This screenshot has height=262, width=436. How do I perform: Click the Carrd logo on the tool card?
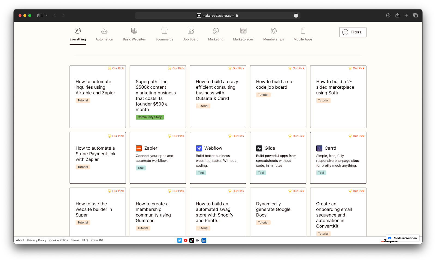pyautogui.click(x=319, y=148)
